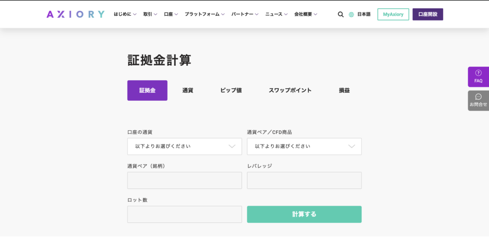Expand the はじめに menu

click(125, 14)
